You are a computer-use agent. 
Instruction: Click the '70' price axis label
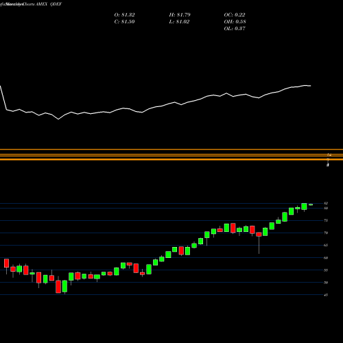point(326,233)
